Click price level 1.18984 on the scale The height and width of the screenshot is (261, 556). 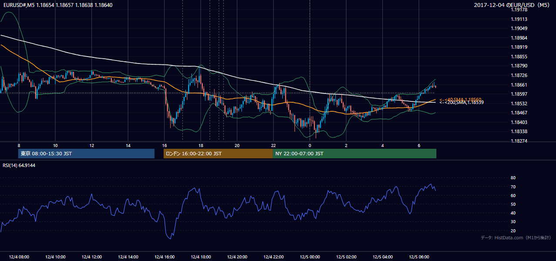(x=519, y=38)
